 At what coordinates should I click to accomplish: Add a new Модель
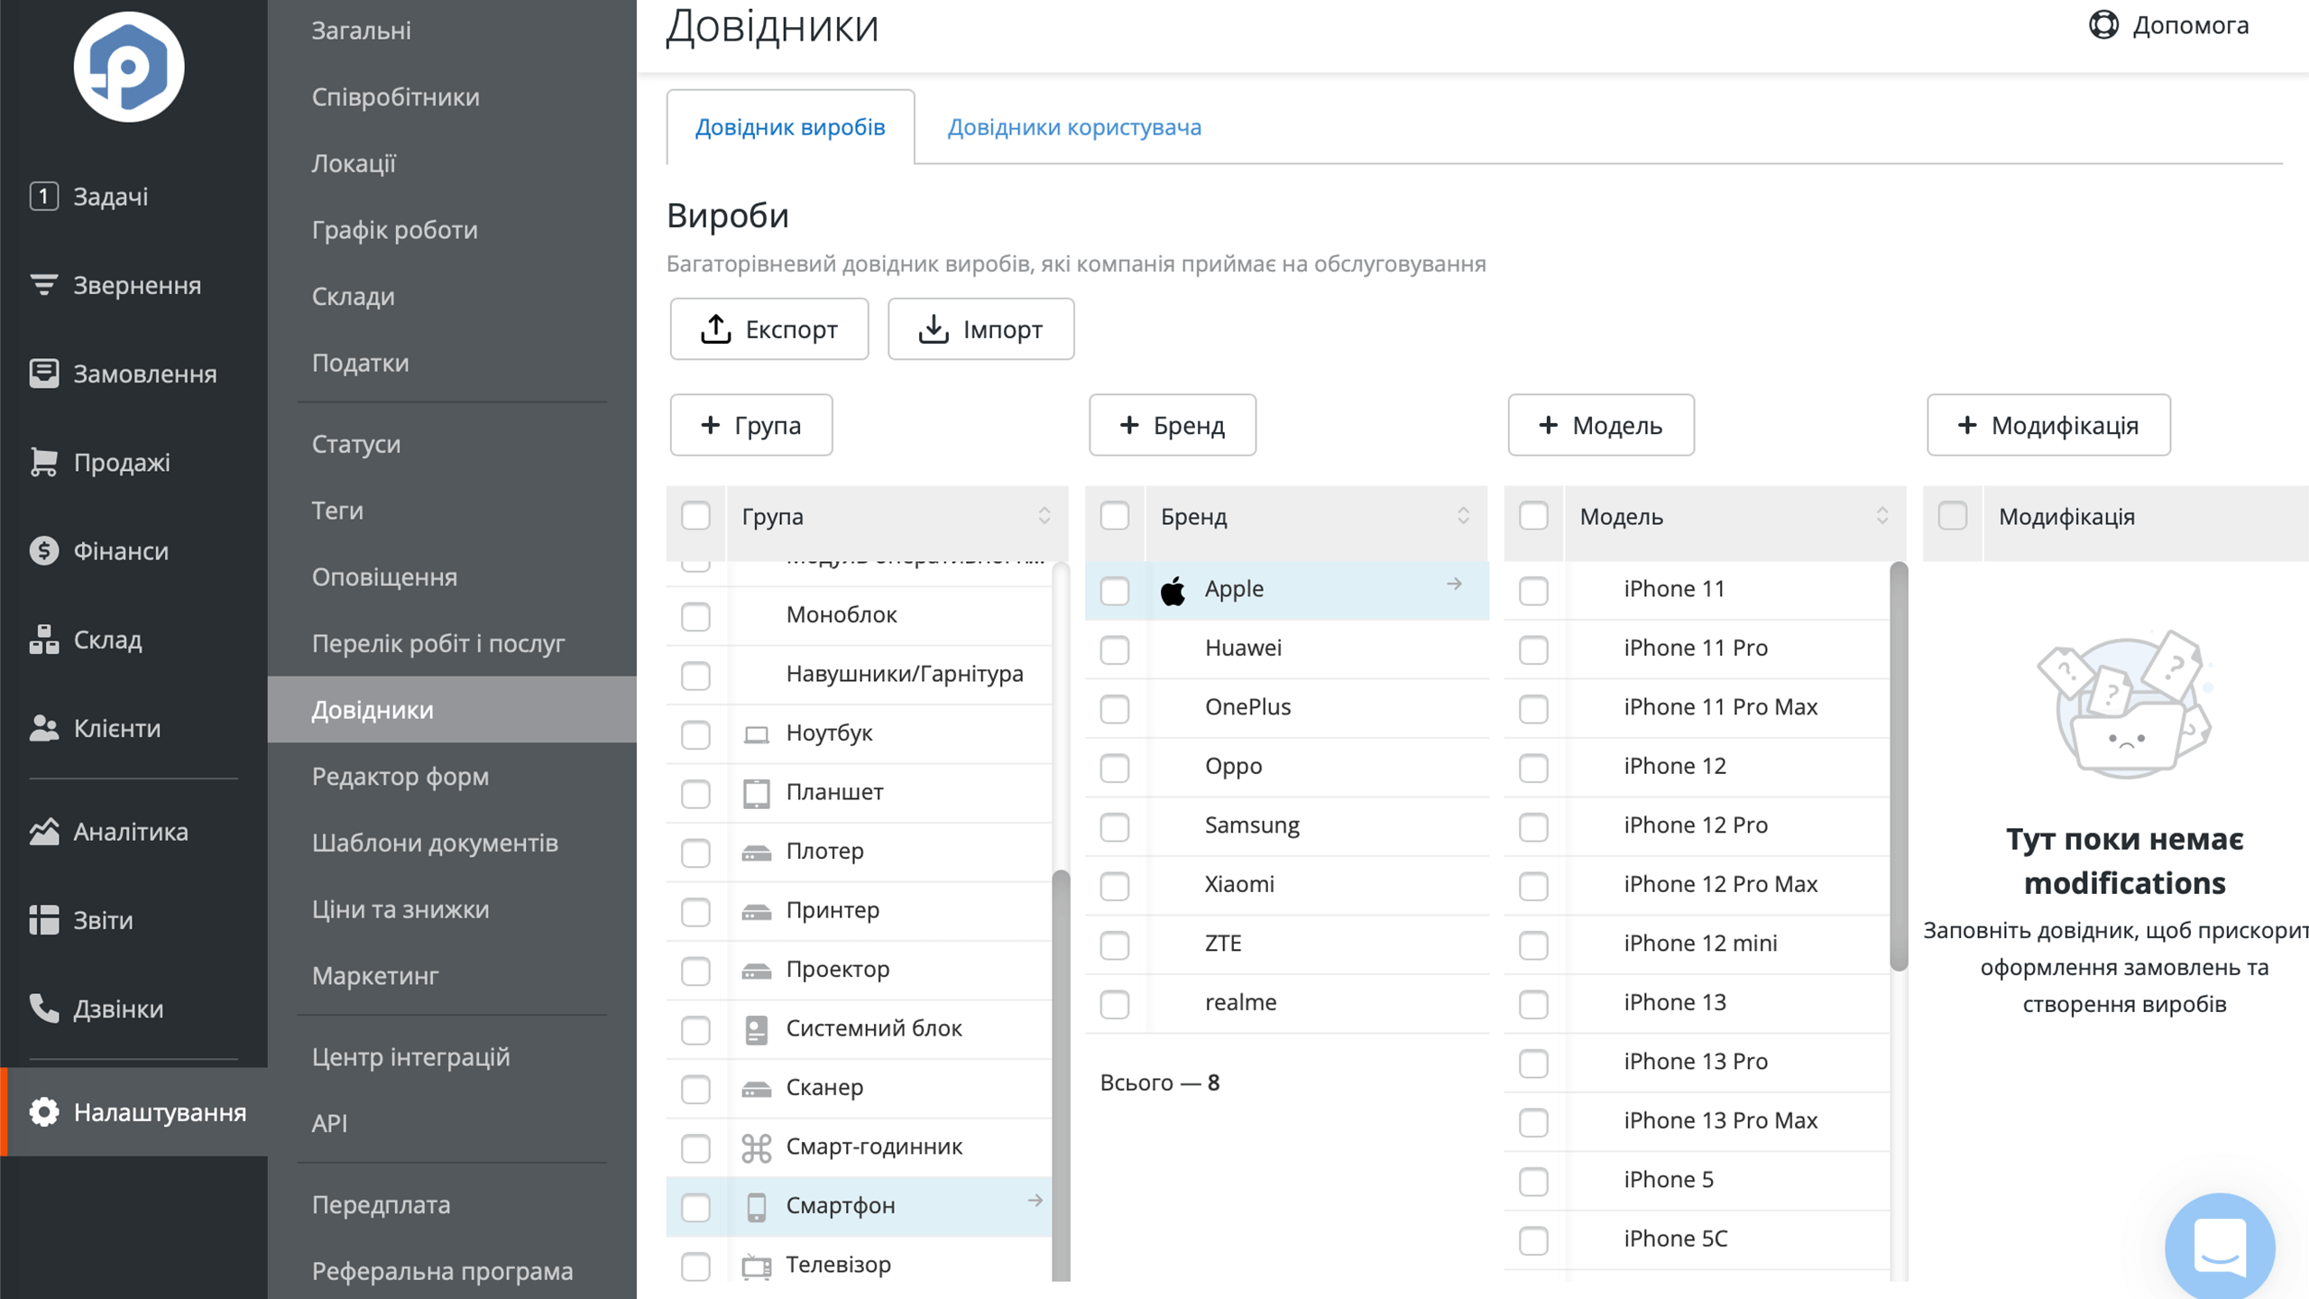[x=1601, y=425]
